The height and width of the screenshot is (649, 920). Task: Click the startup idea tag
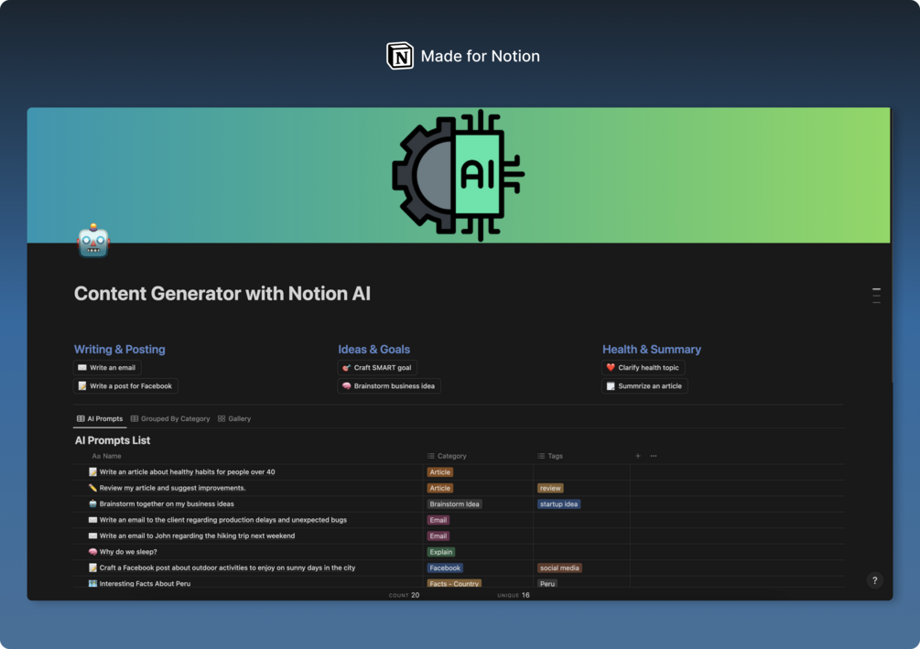[558, 504]
